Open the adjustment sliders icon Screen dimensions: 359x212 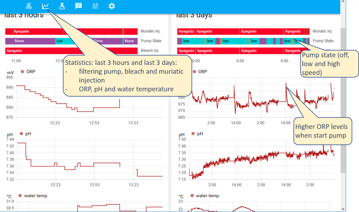(x=95, y=6)
